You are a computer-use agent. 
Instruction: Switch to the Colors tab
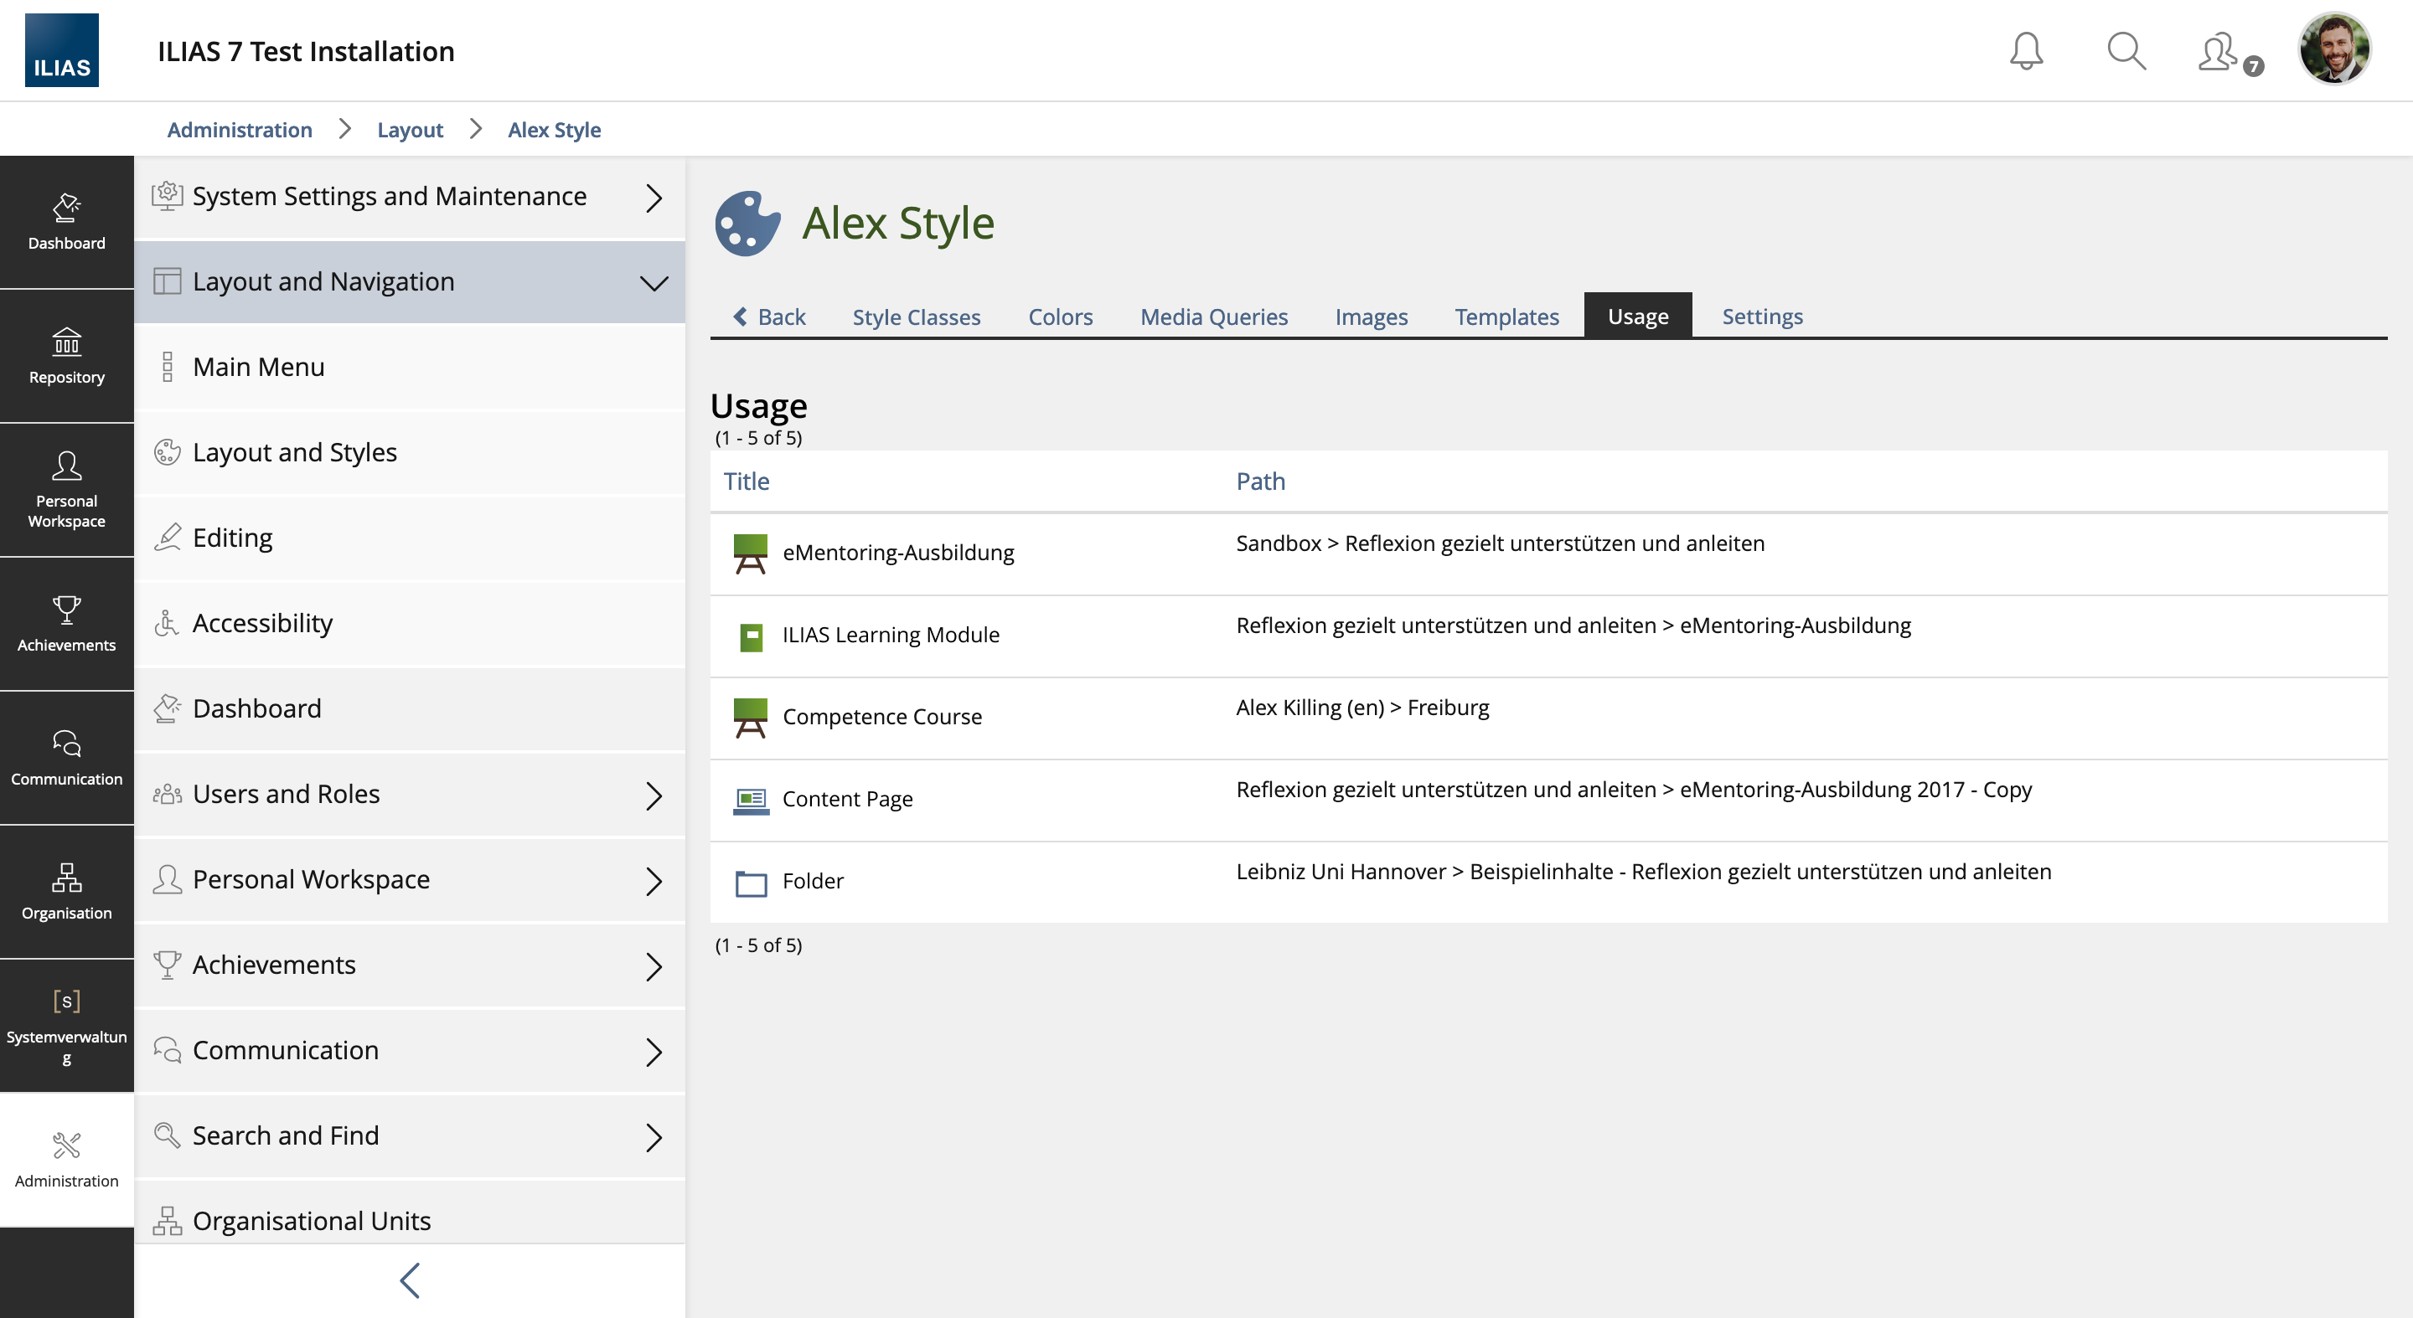(x=1059, y=317)
